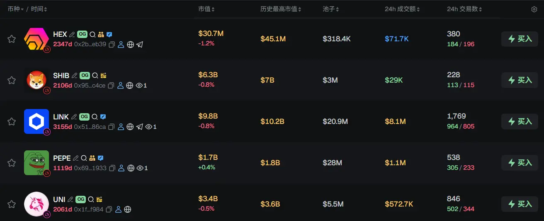Screen dimensions: 544x221
Task: Open the PEPE frog logo thumbnail
Action: tap(36, 163)
